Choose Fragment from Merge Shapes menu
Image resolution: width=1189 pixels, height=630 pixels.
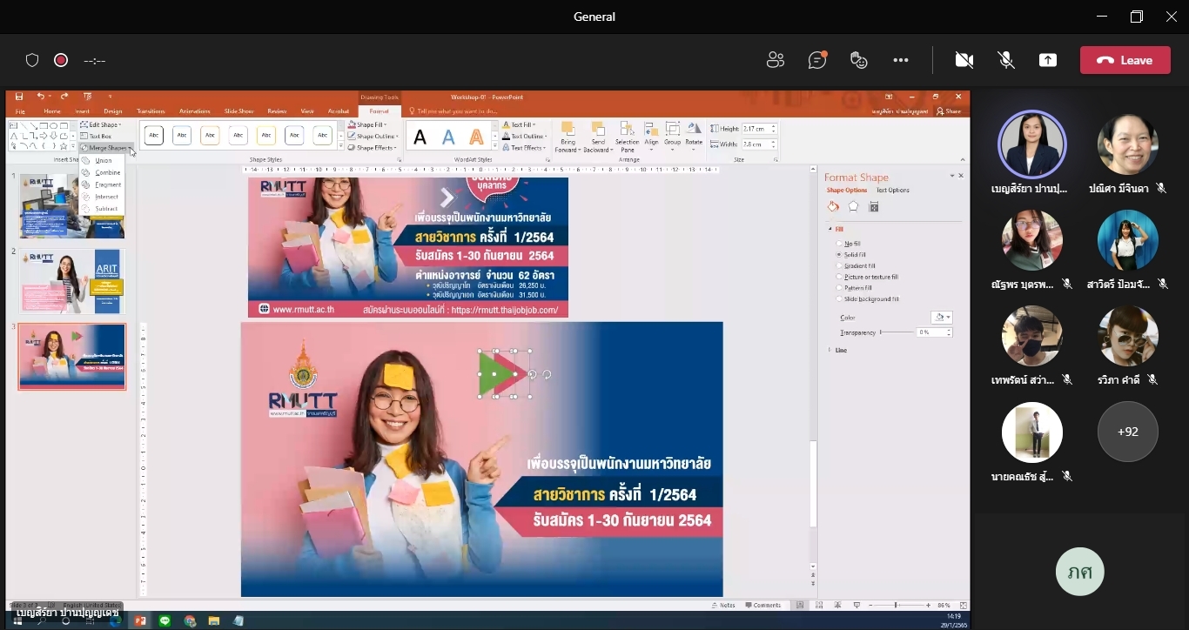tap(102, 184)
